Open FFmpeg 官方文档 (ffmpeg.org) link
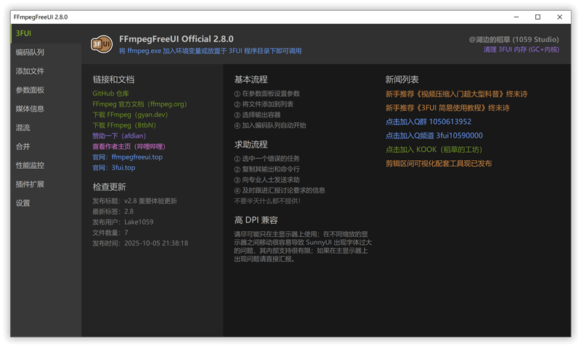Viewport: 581px width, 347px height. (139, 104)
